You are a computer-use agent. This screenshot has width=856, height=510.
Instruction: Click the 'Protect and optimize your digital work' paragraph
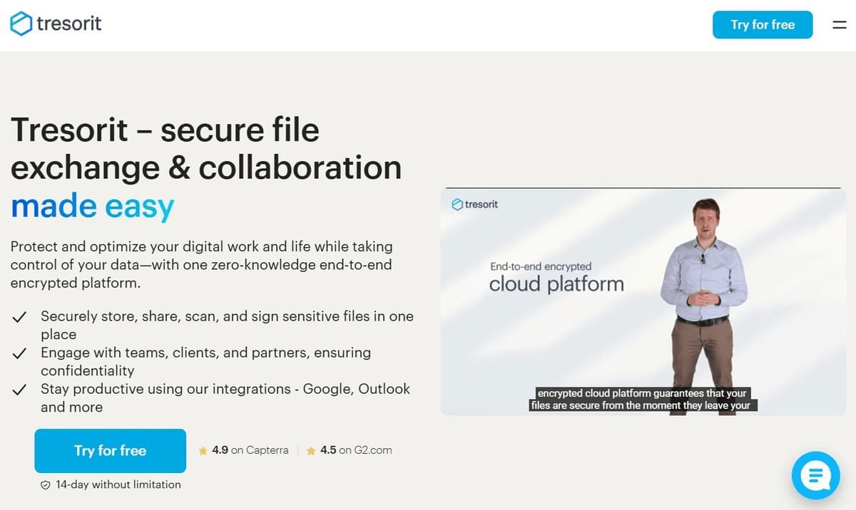[201, 264]
